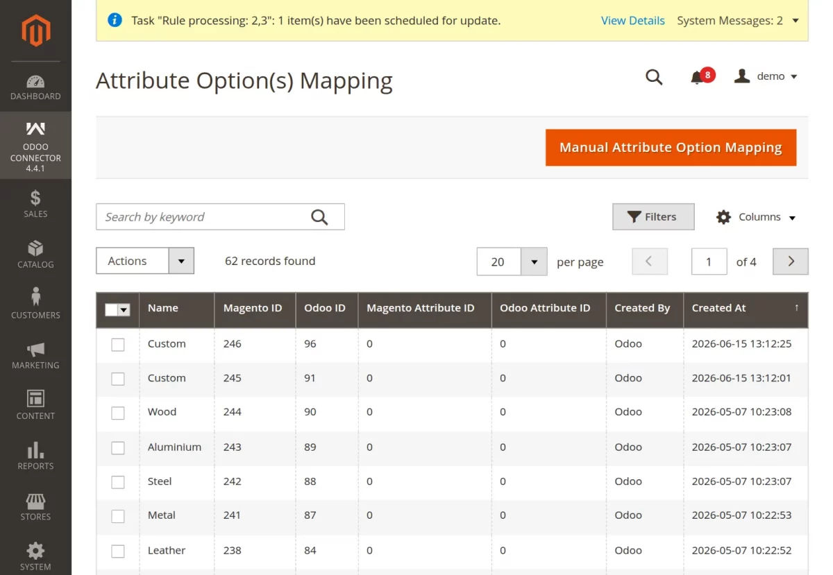
Task: Click the global search magnifier icon
Action: tap(654, 77)
